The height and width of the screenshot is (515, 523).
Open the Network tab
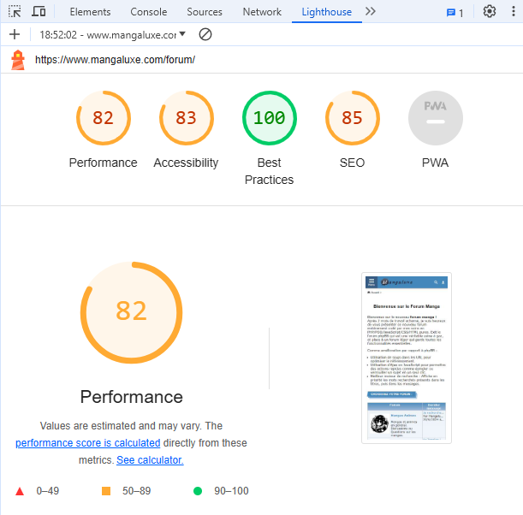262,12
